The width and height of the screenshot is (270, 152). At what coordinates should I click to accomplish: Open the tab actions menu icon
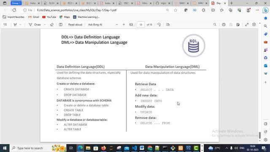click(x=5, y=3)
